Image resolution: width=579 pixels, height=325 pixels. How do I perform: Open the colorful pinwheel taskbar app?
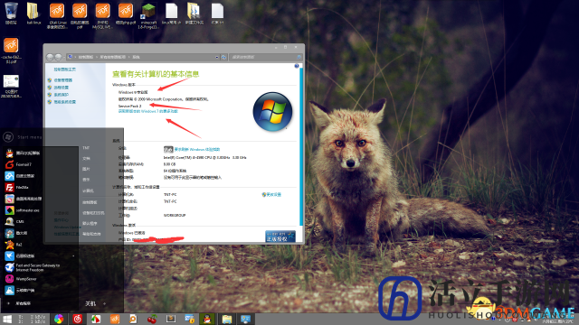(59, 319)
